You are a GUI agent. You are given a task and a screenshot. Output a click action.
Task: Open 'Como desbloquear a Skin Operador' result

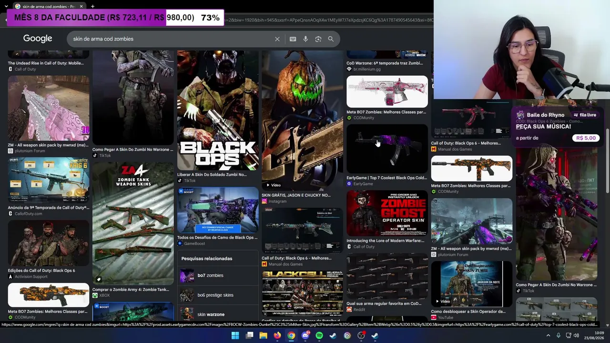[x=468, y=312]
